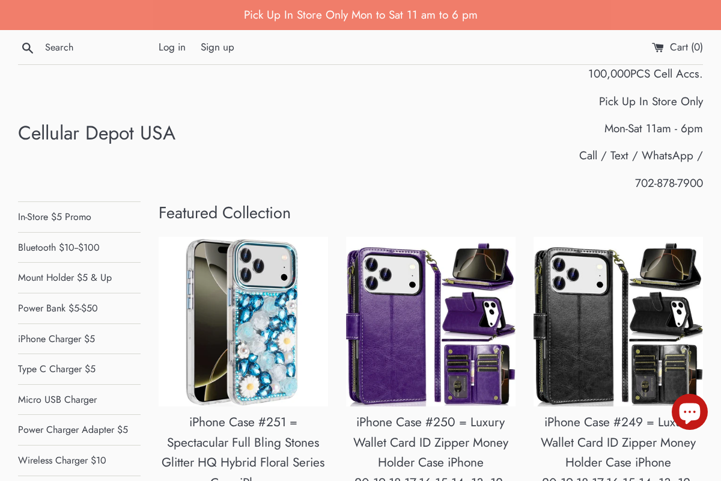Image resolution: width=721 pixels, height=481 pixels.
Task: Select the Bluetooth $10–$100 category
Action: (58, 247)
